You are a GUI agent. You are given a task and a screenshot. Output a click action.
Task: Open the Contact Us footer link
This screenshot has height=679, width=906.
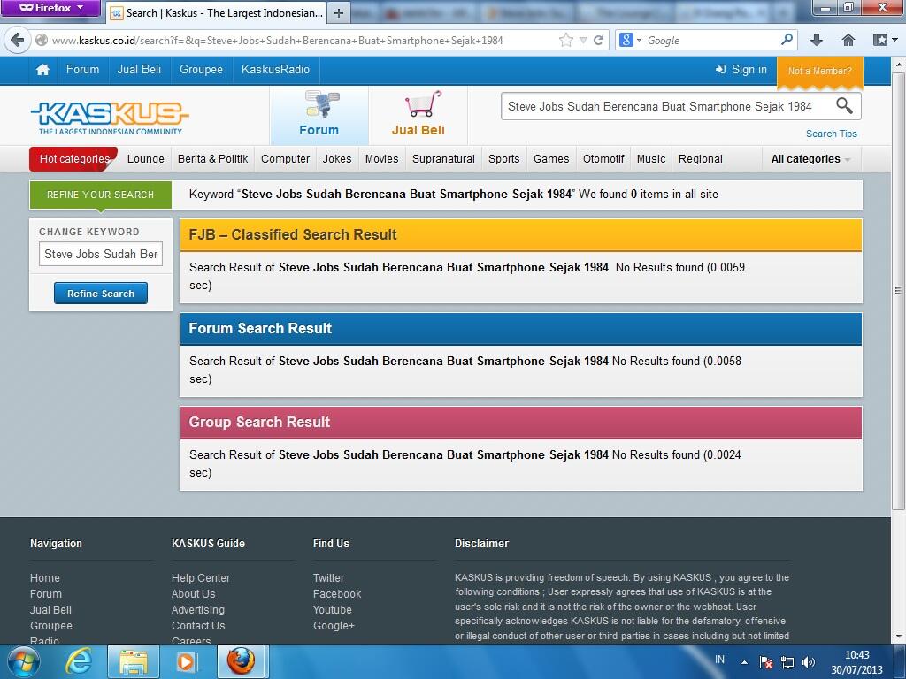198,625
